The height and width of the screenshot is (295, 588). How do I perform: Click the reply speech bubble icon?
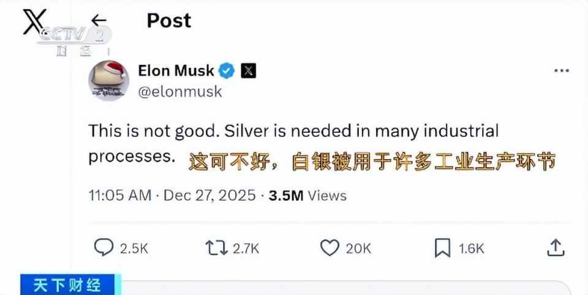(x=104, y=247)
